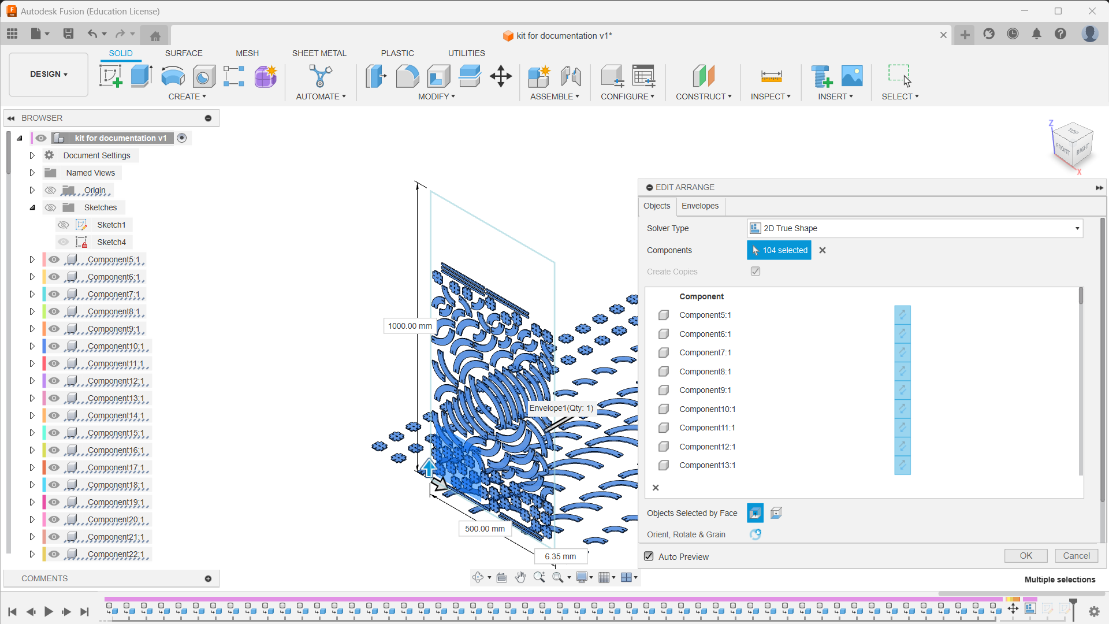Toggle the Auto Preview checkbox
Image resolution: width=1109 pixels, height=624 pixels.
(x=649, y=556)
